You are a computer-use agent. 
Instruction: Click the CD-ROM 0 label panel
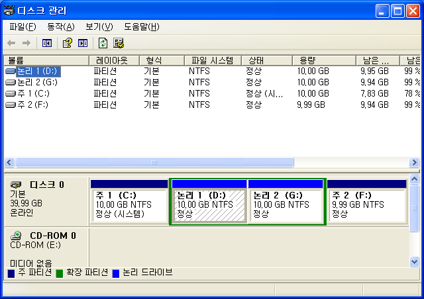click(46, 247)
